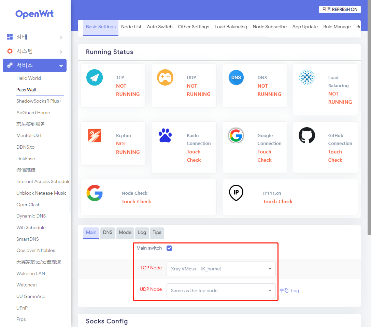Click the Log link beside UDP Node
The image size is (371, 327).
point(295,291)
